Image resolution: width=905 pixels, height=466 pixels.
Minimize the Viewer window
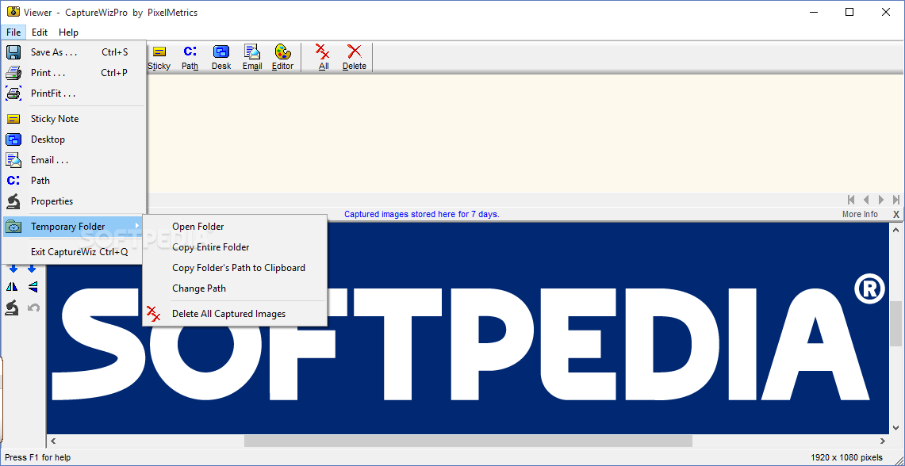click(x=813, y=12)
